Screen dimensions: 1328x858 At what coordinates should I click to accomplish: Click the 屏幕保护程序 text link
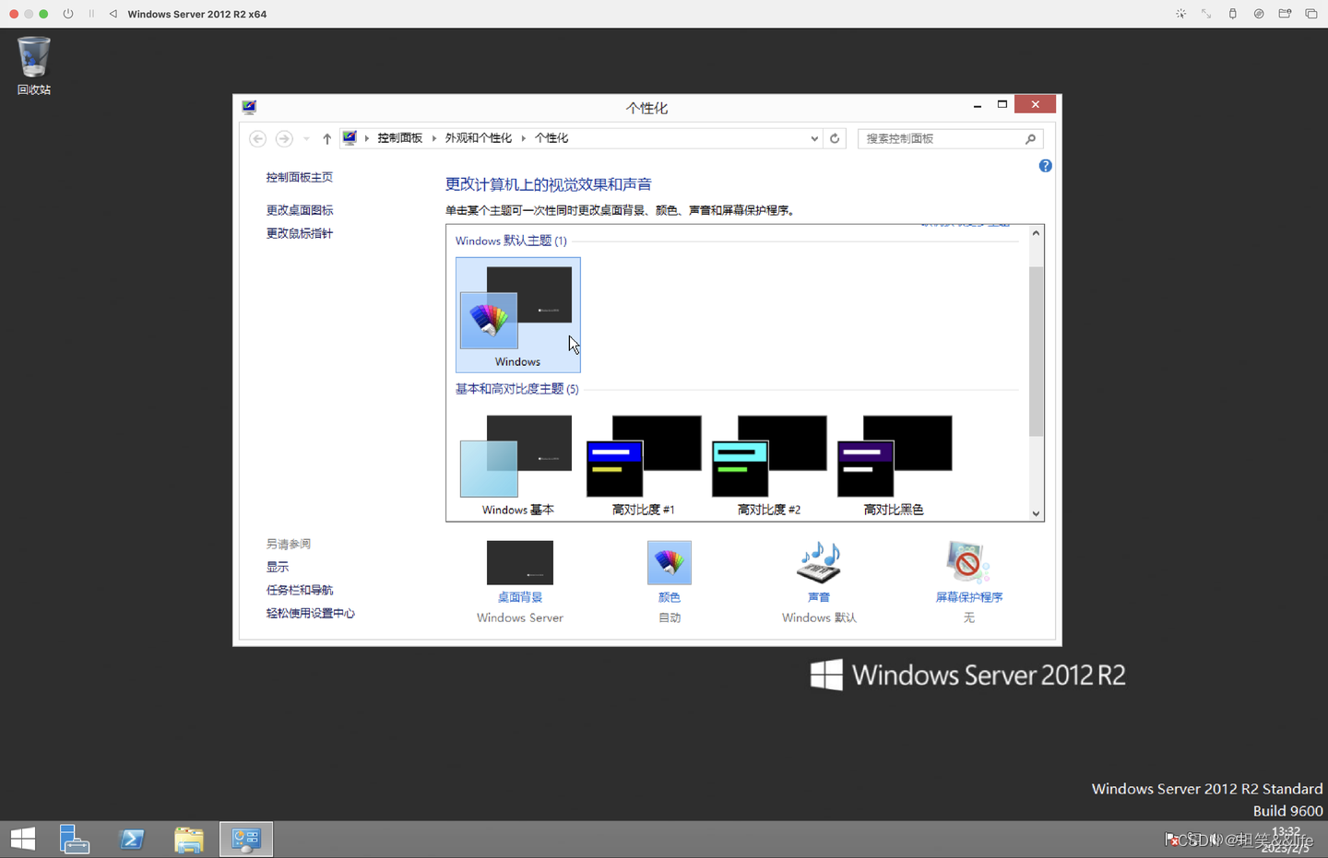[969, 597]
